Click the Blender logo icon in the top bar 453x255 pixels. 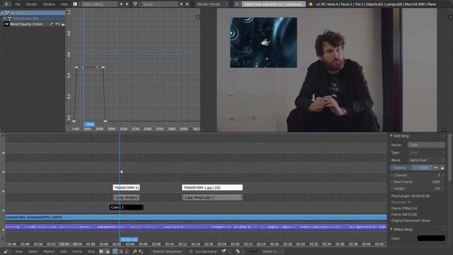tap(311, 4)
